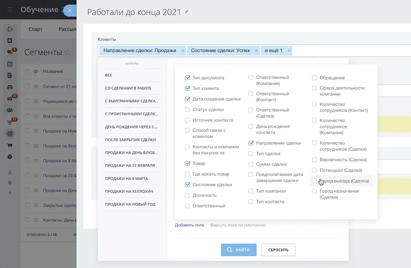This screenshot has width=411, height=268.
Task: Select the 'Со сделками в работе' saved filter
Action: [128, 88]
